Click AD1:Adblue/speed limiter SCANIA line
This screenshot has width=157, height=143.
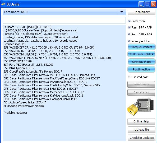25,102
